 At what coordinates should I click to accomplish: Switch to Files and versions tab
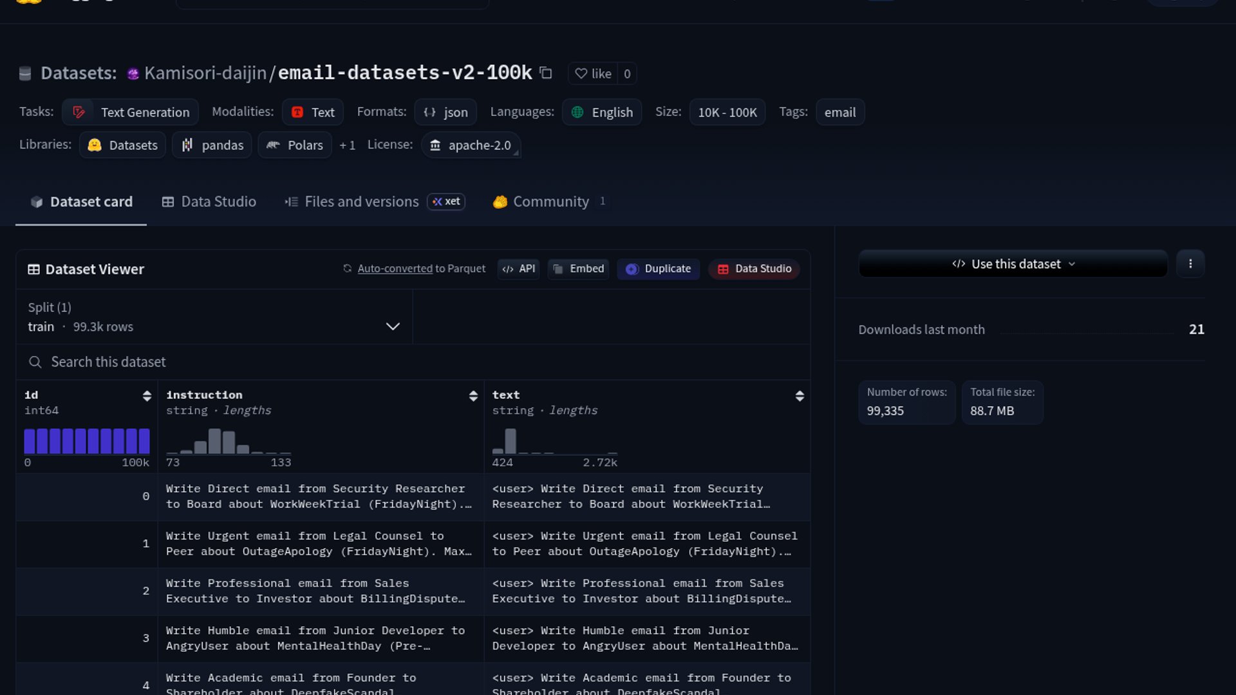click(x=361, y=202)
